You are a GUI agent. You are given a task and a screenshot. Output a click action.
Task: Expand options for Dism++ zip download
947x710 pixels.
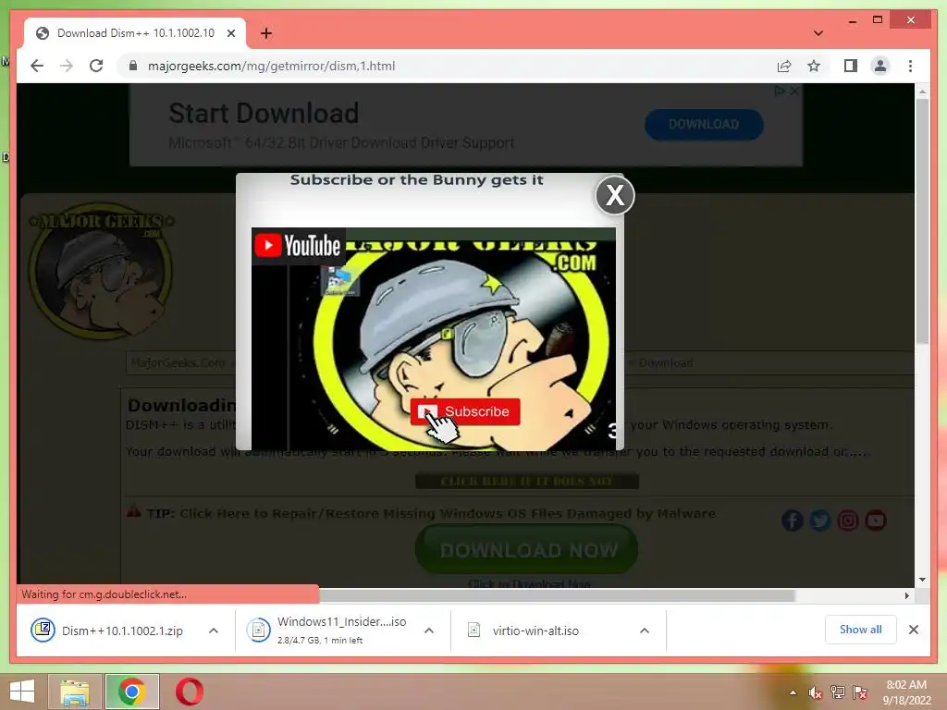[214, 630]
